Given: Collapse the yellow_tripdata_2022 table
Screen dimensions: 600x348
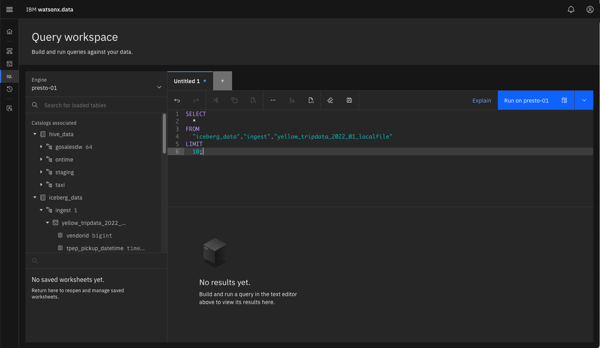Looking at the screenshot, I should coord(48,223).
